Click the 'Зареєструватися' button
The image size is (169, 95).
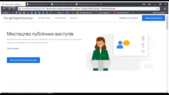pos(153,18)
